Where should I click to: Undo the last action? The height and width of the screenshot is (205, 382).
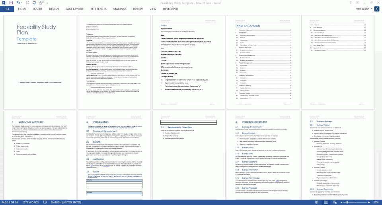(x=18, y=3)
